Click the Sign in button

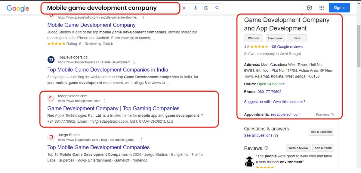[339, 8]
